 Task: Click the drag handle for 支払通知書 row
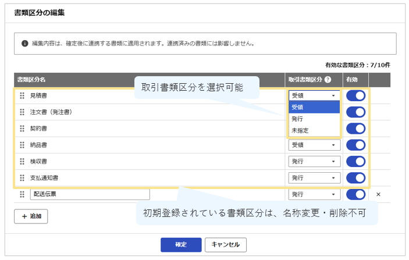(x=22, y=178)
